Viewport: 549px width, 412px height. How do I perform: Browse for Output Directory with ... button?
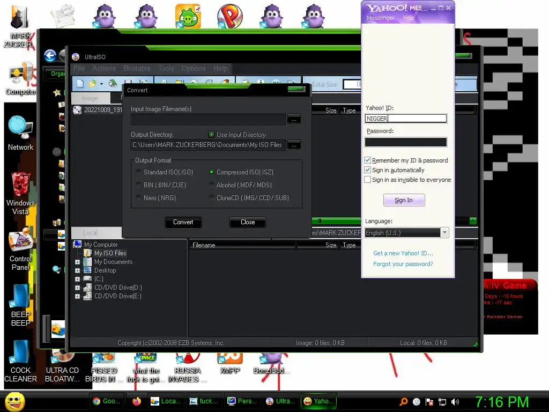click(x=294, y=145)
